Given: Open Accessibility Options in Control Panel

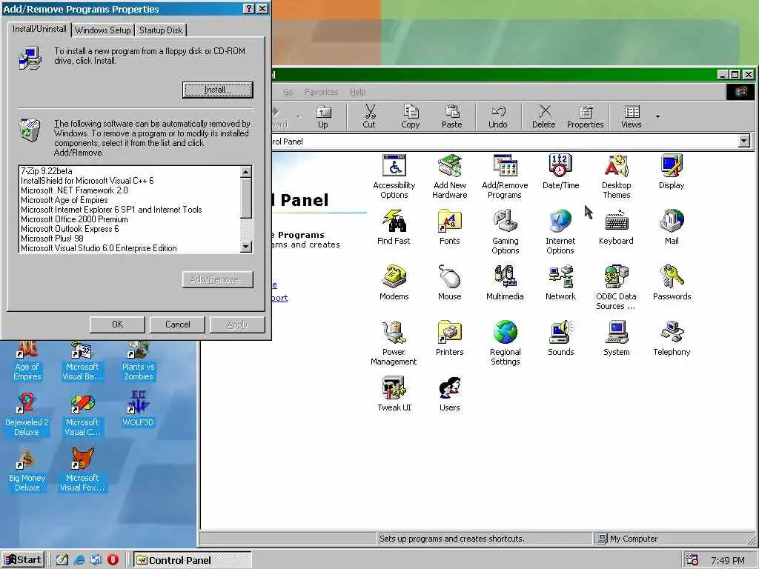Looking at the screenshot, I should pyautogui.click(x=394, y=176).
